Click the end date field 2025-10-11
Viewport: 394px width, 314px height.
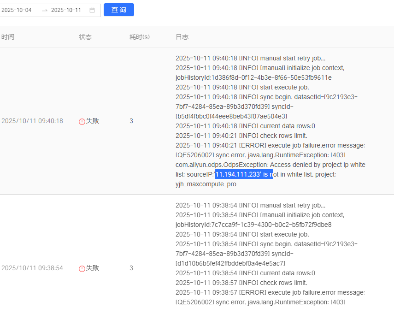(66, 10)
